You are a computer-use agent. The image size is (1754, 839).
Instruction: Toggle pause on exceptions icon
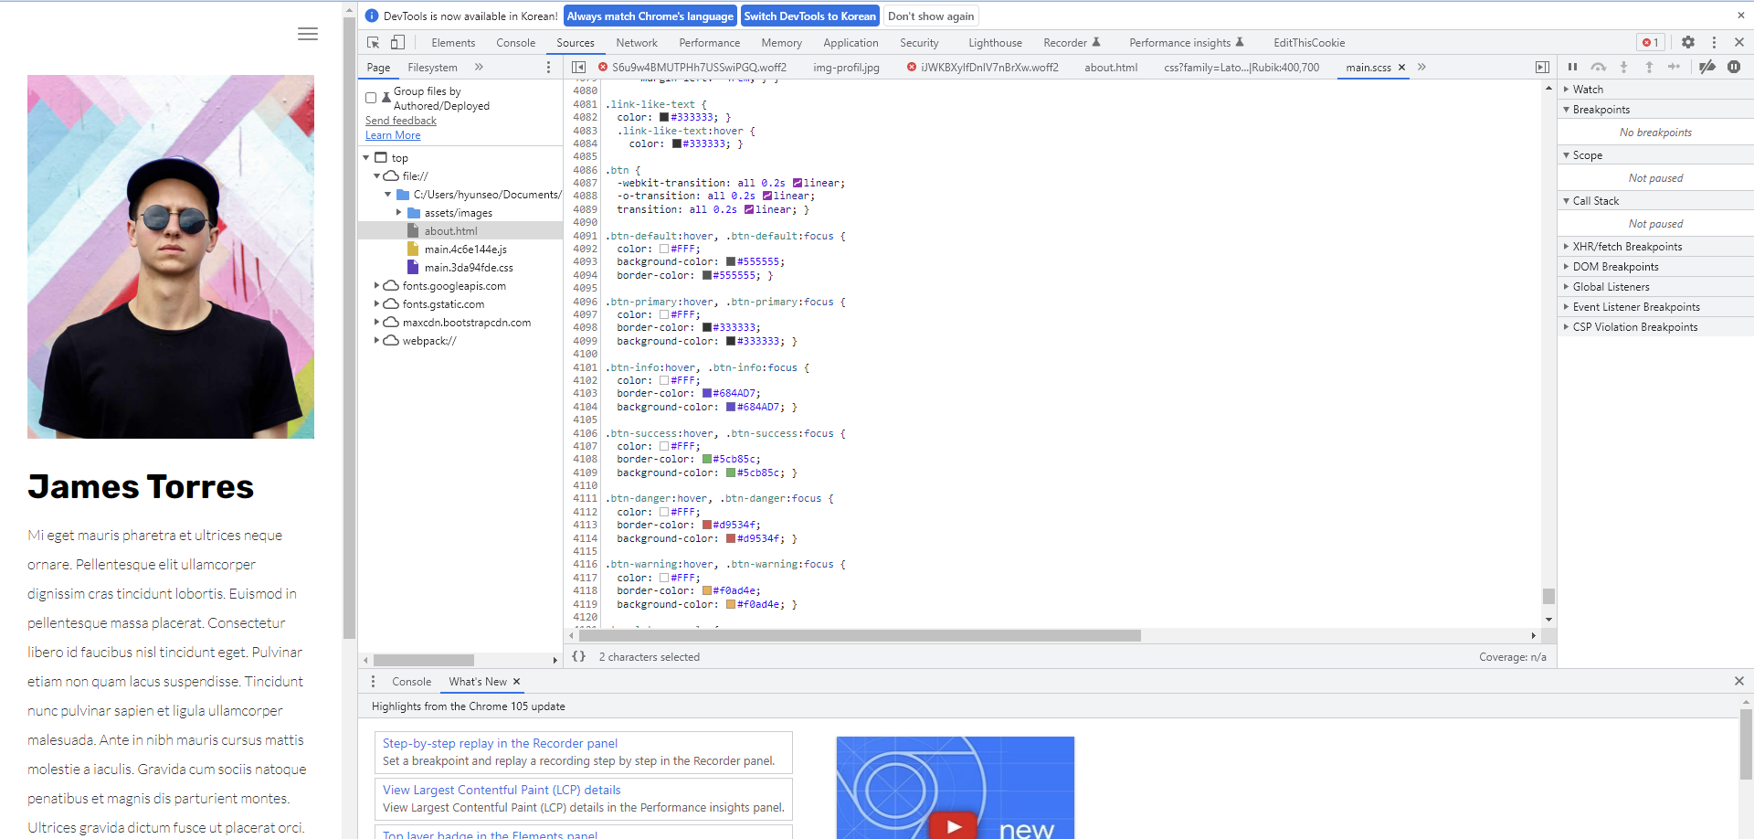(x=1734, y=67)
